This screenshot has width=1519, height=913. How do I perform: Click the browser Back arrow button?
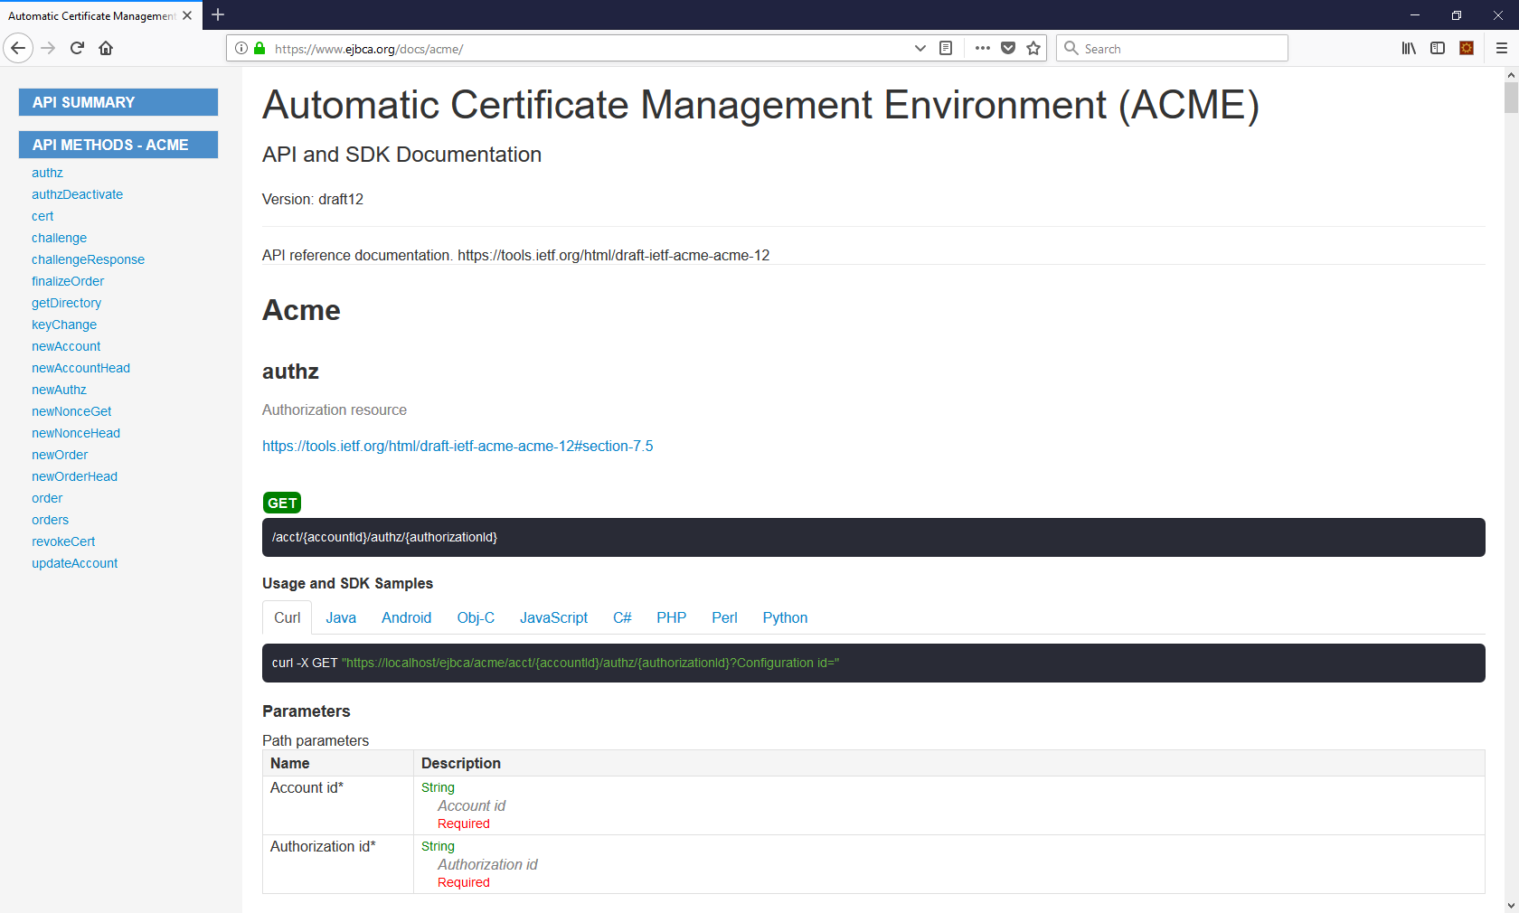pyautogui.click(x=18, y=48)
